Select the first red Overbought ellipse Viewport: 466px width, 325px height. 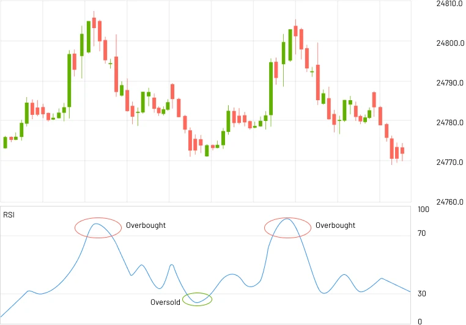pos(98,227)
